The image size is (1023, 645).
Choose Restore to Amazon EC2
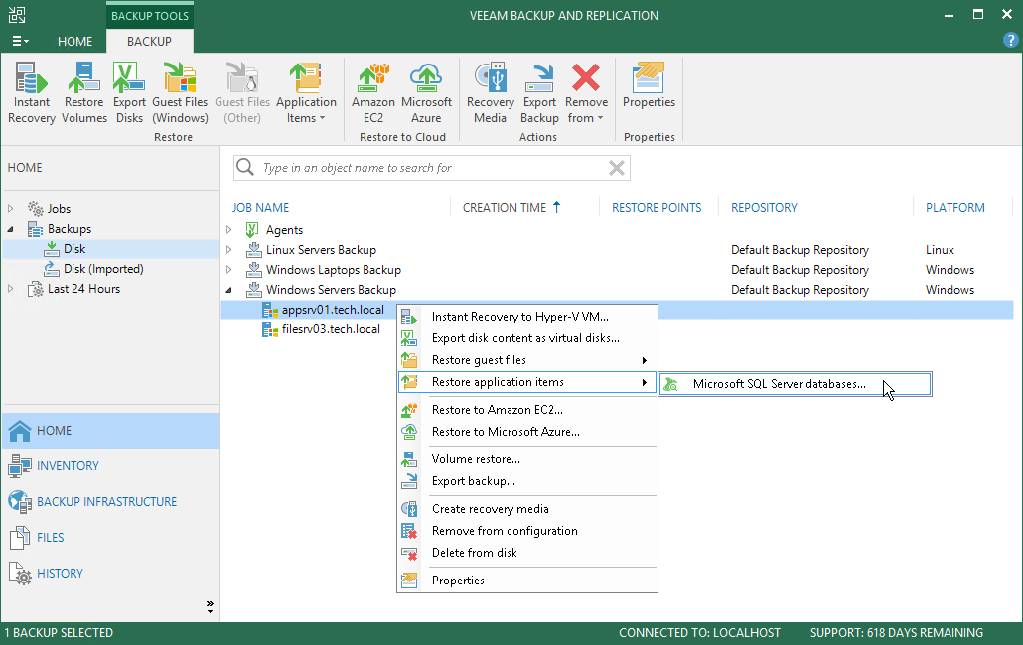(526, 410)
